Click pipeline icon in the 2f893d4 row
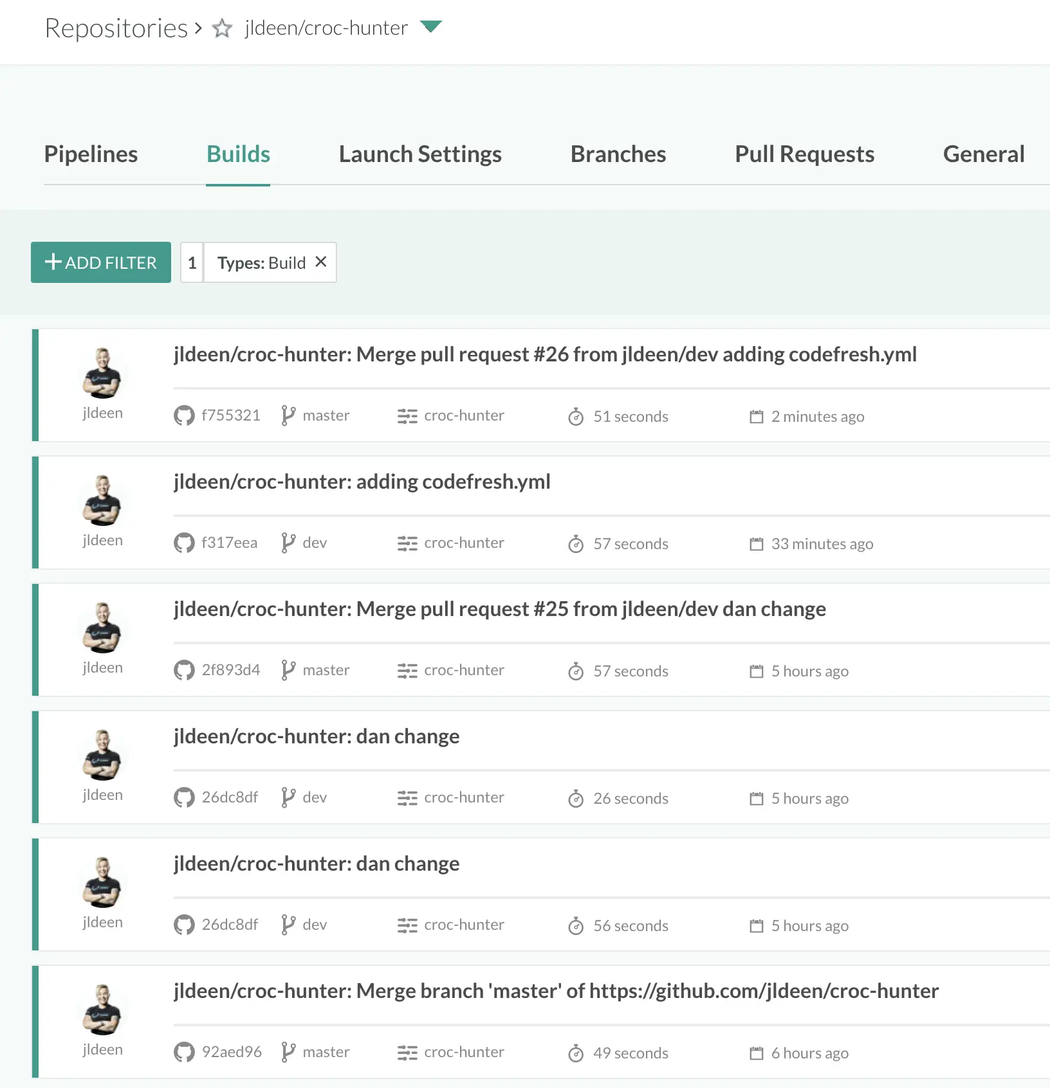Viewport: 1050px width, 1088px height. pyautogui.click(x=407, y=671)
